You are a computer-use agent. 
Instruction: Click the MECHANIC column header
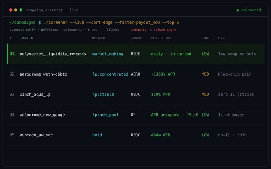coord(99,38)
